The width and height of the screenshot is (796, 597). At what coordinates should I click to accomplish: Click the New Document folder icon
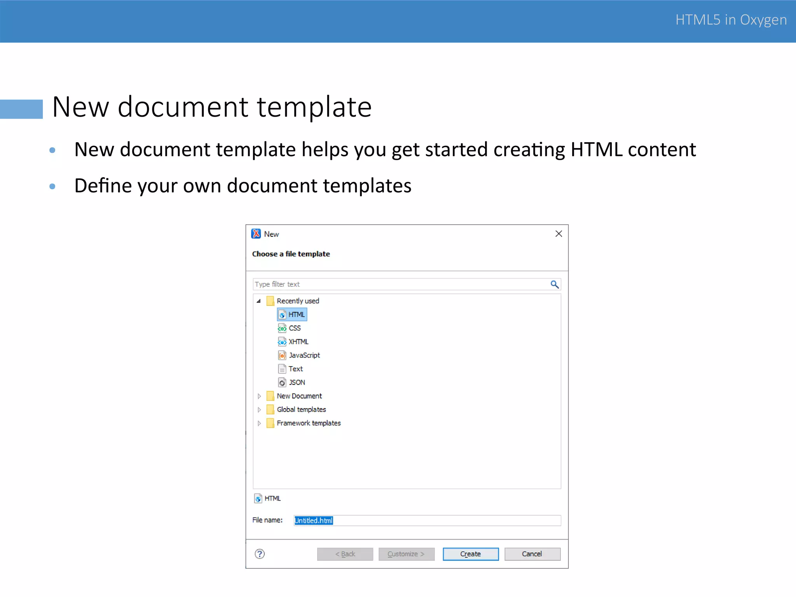tap(271, 396)
